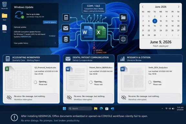Click Smith_2024_Study.docx file name
The image size is (186, 124).
158,67
